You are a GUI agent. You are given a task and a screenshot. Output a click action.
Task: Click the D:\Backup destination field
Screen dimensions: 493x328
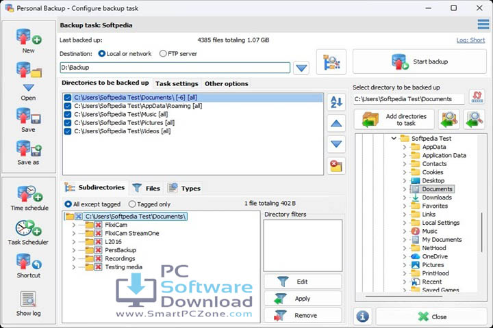click(175, 68)
